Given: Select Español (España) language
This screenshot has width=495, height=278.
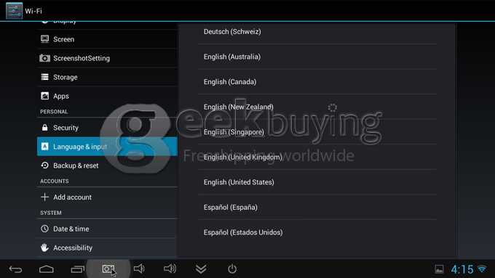Looking at the screenshot, I should [317, 207].
